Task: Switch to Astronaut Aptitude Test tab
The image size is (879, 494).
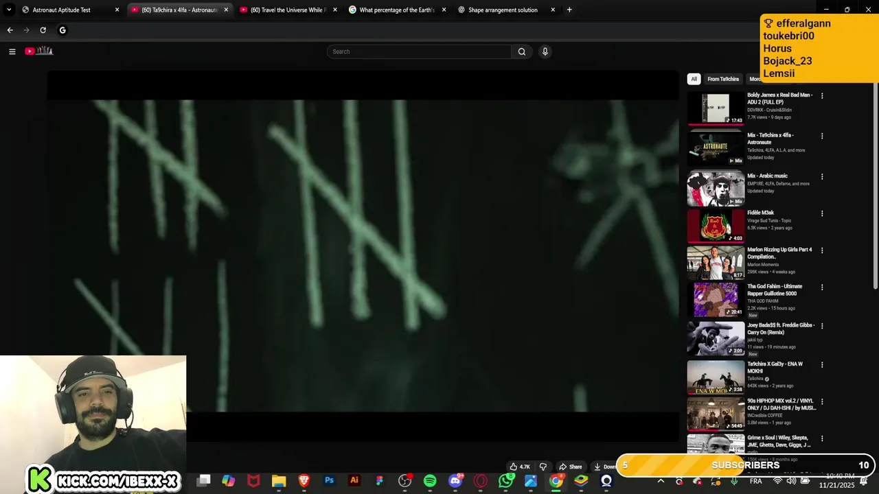Action: point(69,10)
